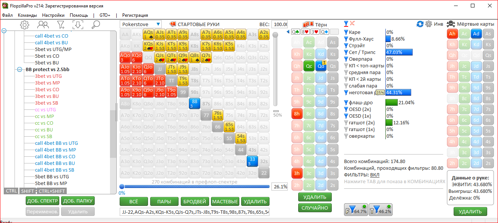498x223 pixels.
Task: Open the magnifying glass search icon
Action: 96,25
